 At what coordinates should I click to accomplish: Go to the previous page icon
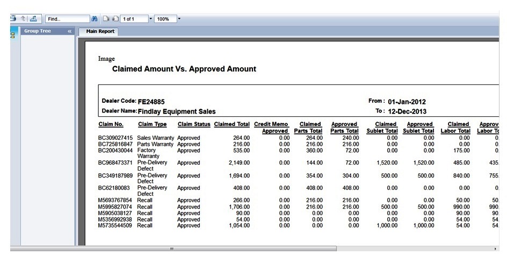[106, 19]
